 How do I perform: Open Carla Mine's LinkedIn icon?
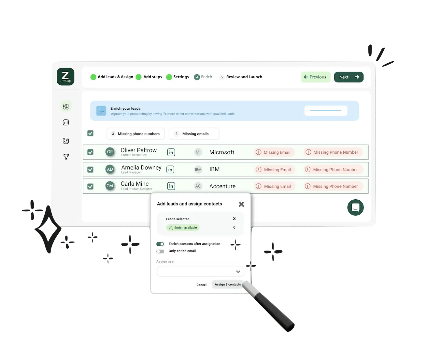click(171, 186)
